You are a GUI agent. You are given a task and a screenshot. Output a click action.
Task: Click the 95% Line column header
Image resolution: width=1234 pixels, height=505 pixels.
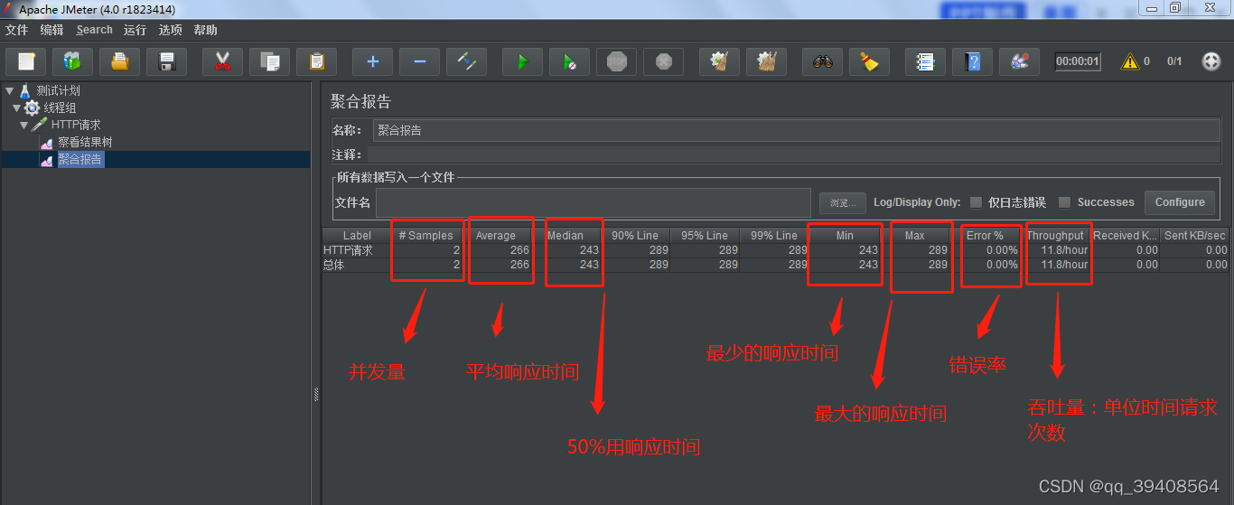704,235
